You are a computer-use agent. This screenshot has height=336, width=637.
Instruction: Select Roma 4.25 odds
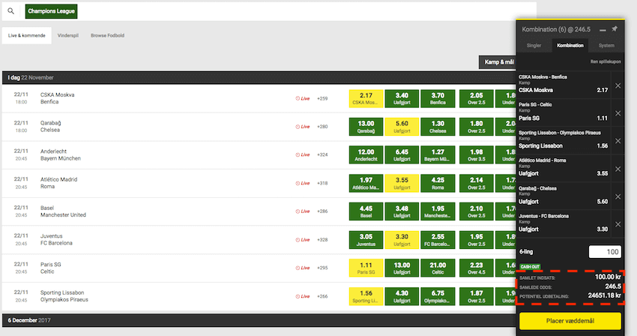[438, 183]
